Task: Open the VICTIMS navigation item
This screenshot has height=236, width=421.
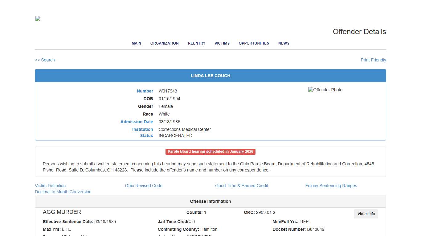Action: [x=222, y=43]
